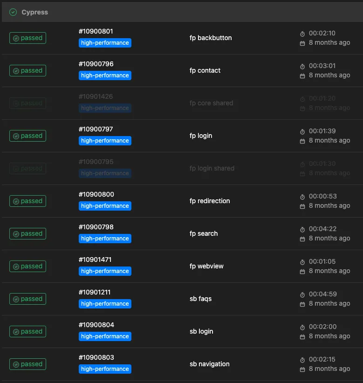363x383 pixels.
Task: Click the passed status badge for sb login
Action: click(27, 331)
